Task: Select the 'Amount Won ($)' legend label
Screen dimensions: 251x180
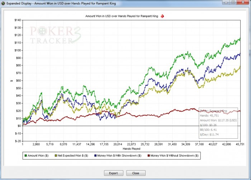Action: coord(38,156)
